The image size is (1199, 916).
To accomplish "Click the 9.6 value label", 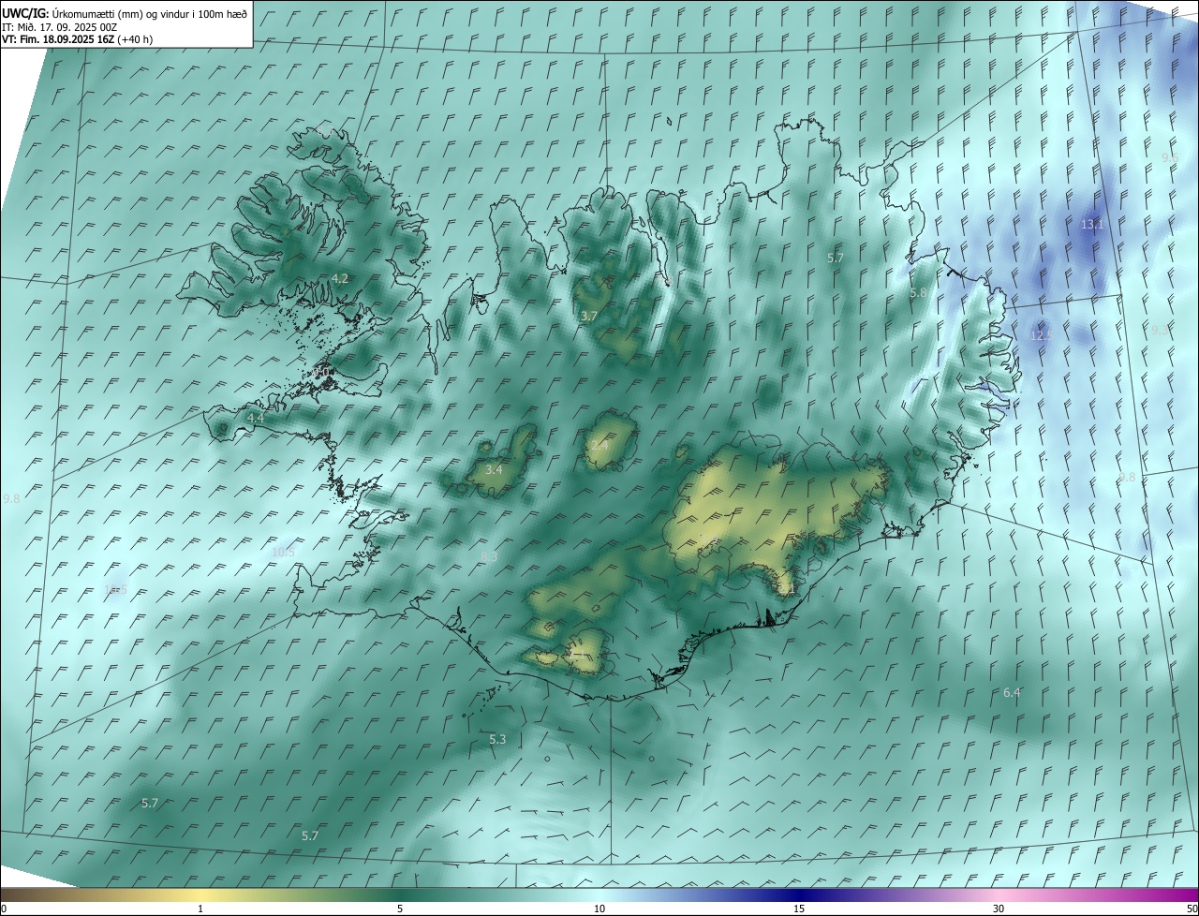I will 1169,158.
